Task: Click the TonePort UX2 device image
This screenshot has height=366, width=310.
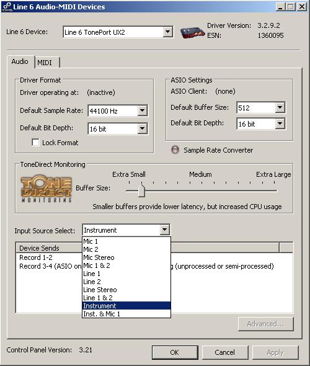Action: [x=192, y=32]
